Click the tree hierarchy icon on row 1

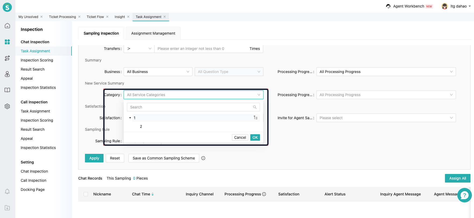tap(255, 118)
